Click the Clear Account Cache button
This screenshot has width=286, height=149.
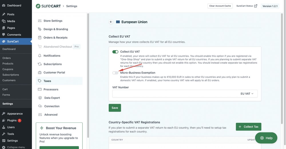[220, 6]
